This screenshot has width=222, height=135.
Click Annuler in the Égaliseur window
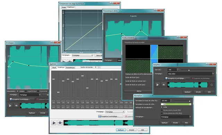pos(131,130)
